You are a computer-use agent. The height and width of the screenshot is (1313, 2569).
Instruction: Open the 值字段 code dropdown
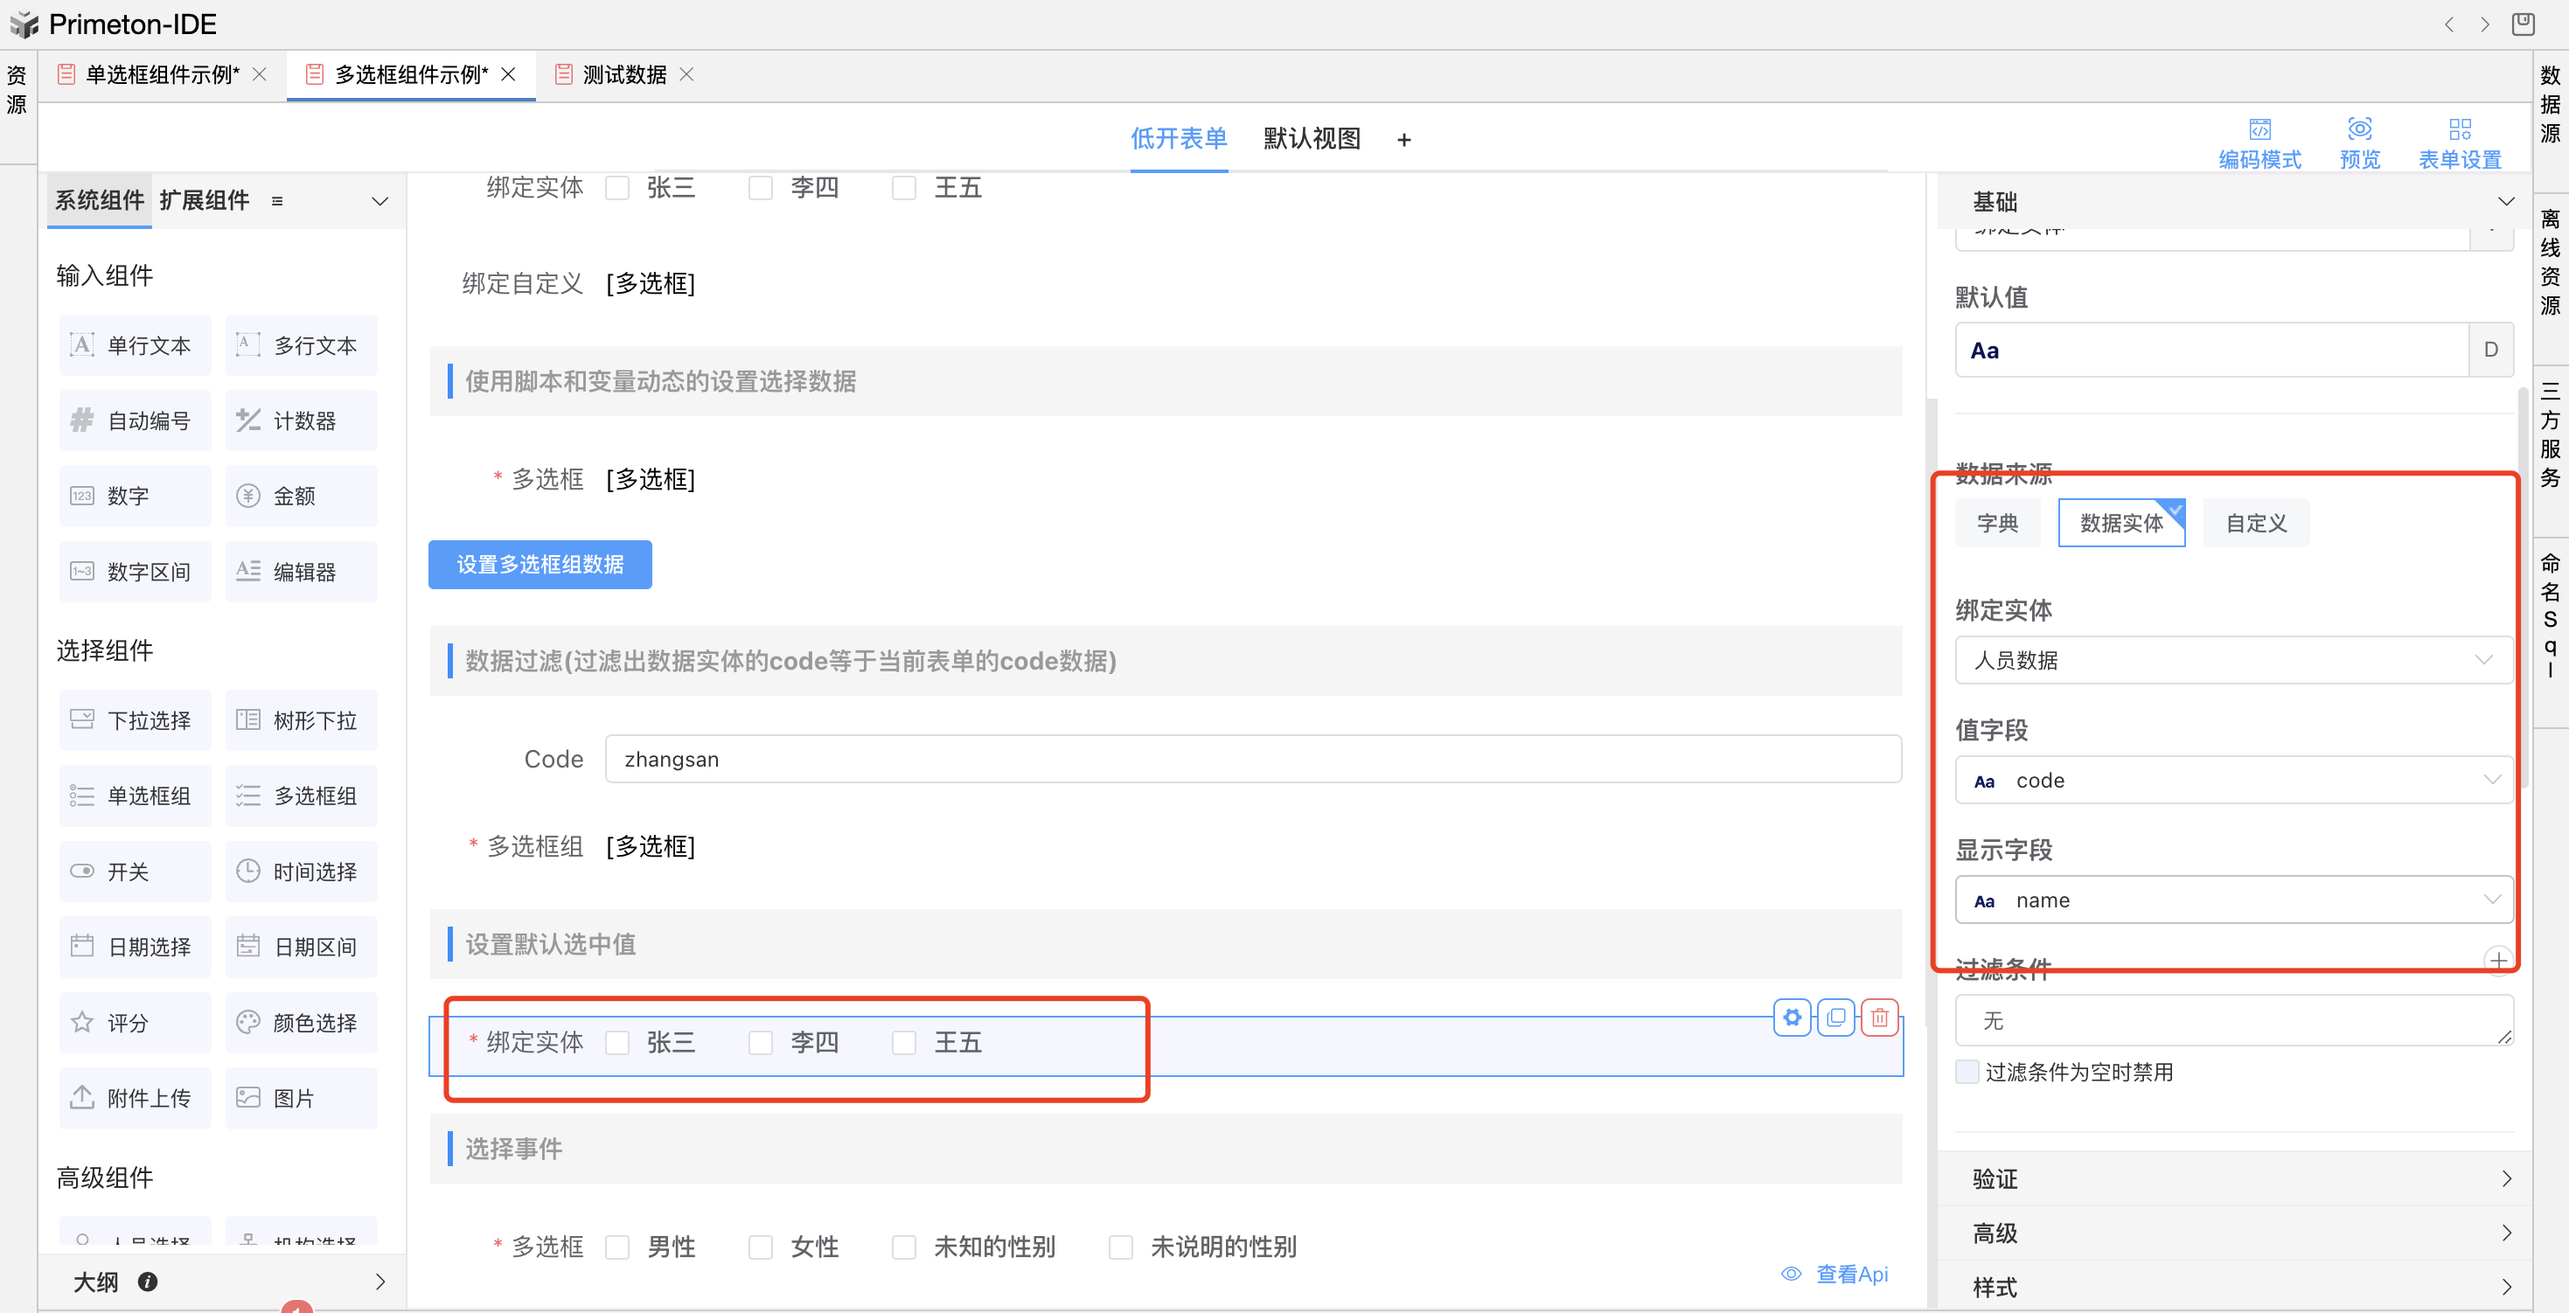pos(2233,781)
